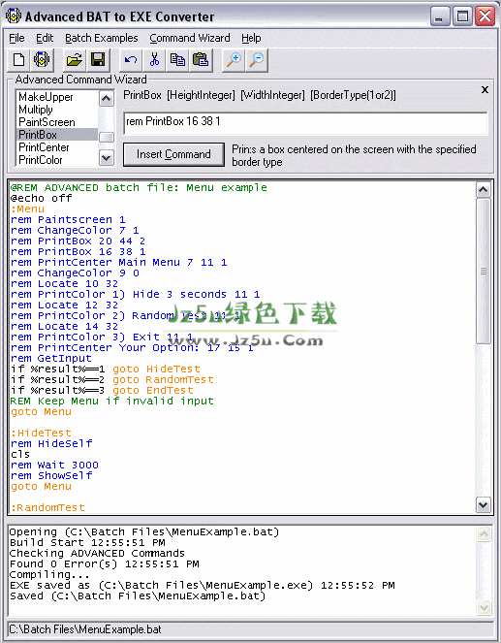Click 'REM Keep Menu if invalid input' line
This screenshot has width=501, height=643.
point(111,401)
